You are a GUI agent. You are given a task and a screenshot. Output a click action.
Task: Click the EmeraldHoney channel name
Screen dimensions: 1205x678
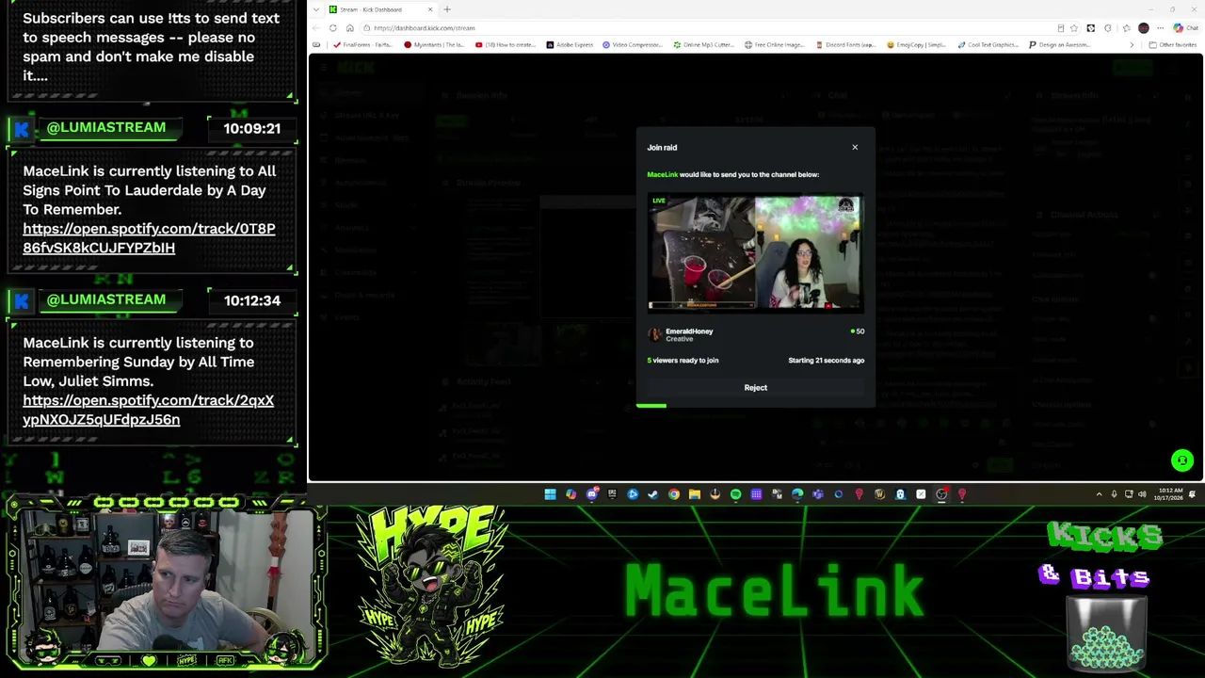(689, 331)
